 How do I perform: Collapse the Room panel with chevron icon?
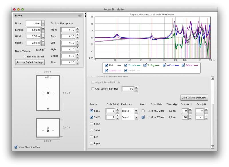coord(80,16)
